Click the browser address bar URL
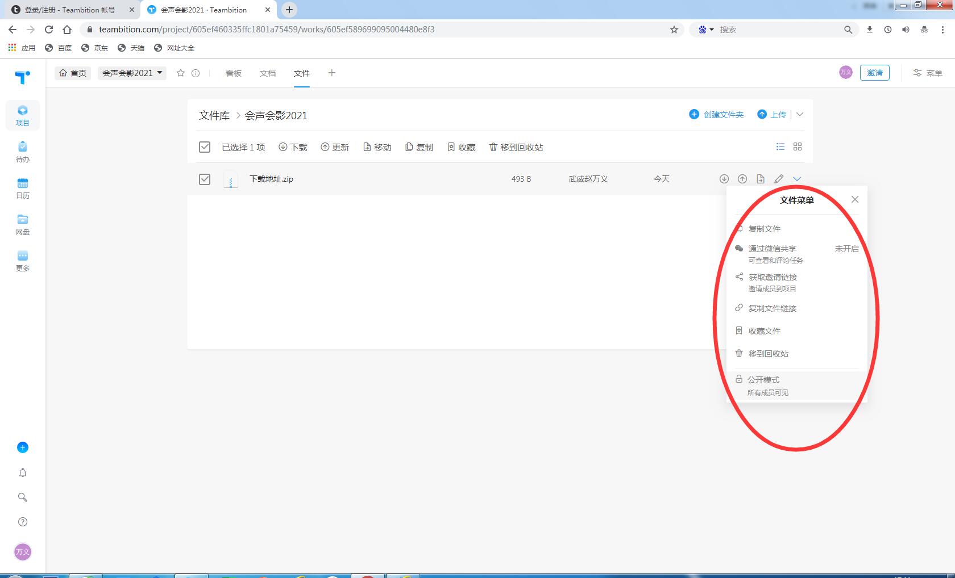Image resolution: width=955 pixels, height=578 pixels. point(267,30)
